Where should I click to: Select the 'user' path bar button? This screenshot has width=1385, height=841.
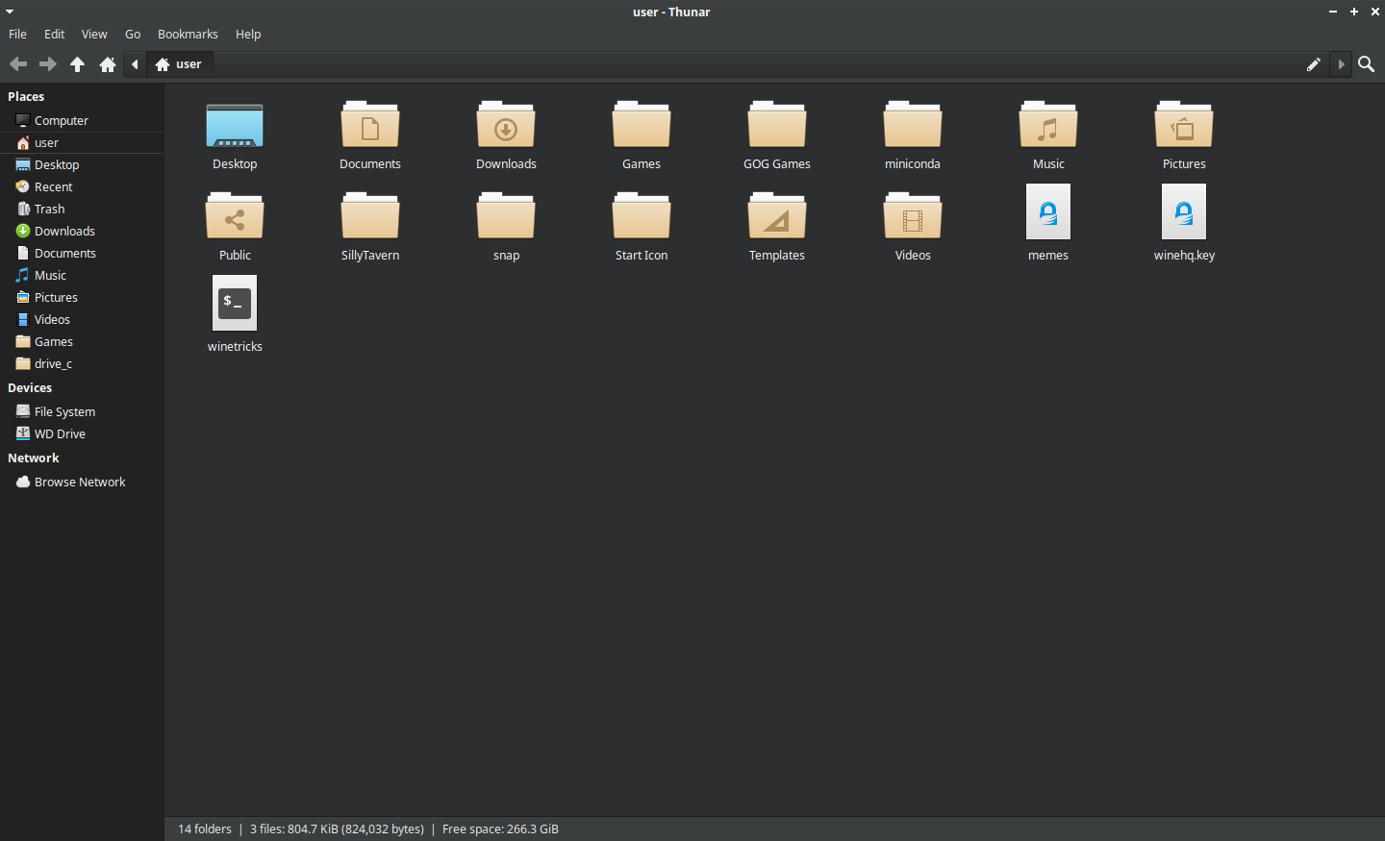180,64
